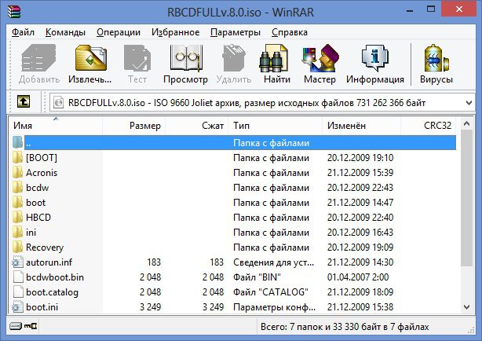This screenshot has width=482, height=341.
Task: Sort by the Изменён column header
Action: [x=361, y=126]
